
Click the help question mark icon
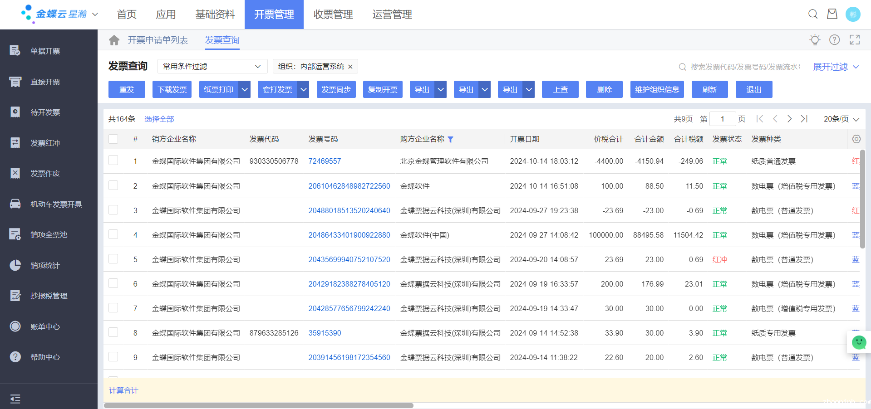pyautogui.click(x=834, y=40)
